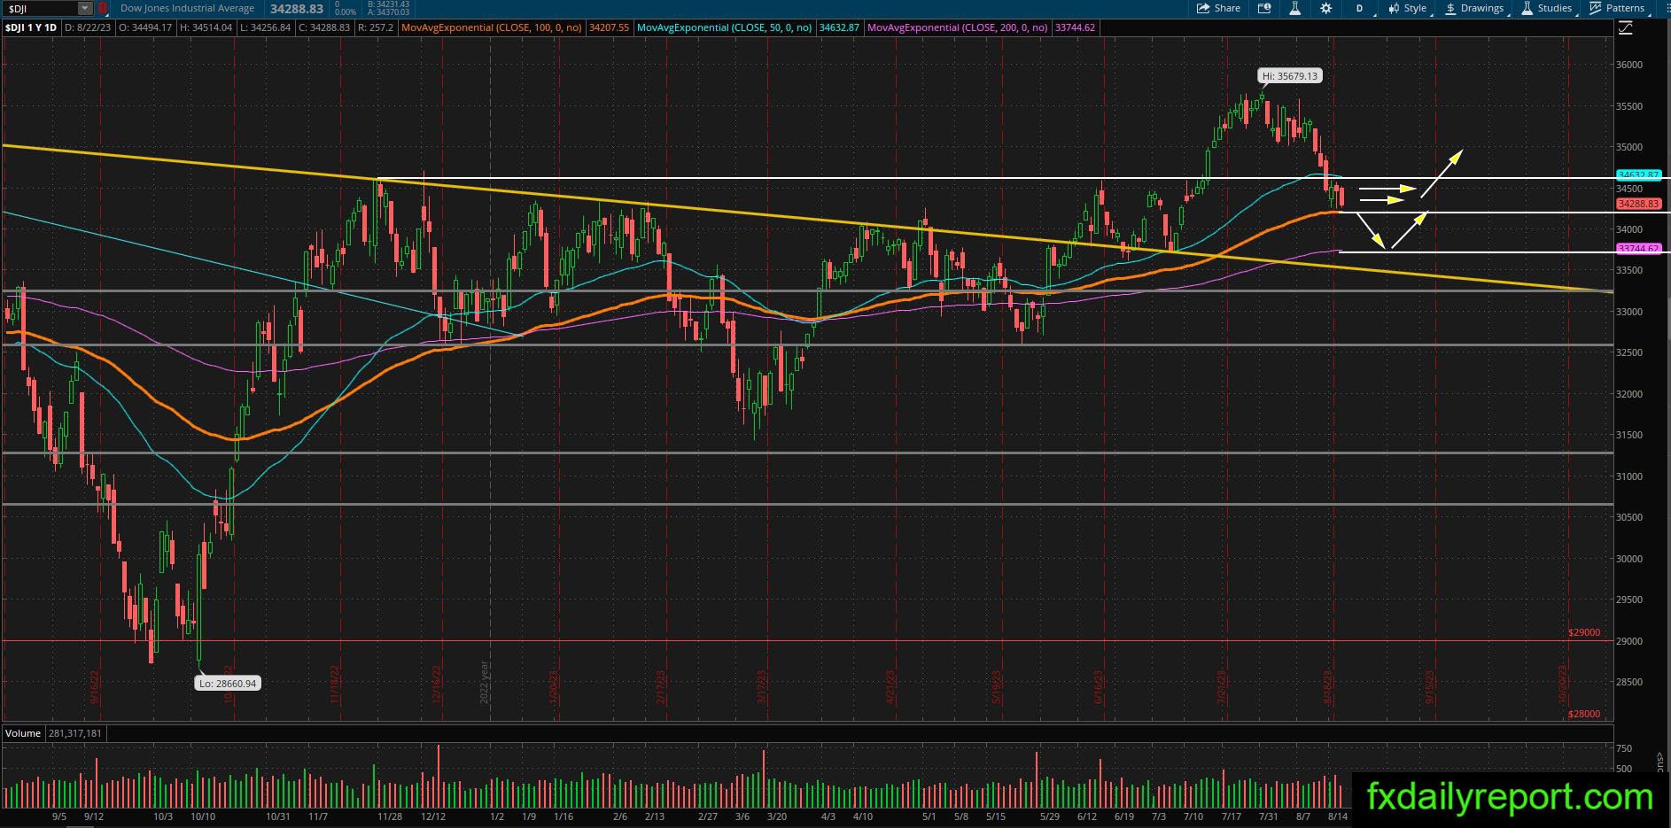Click the drawing set icon at chart top-right
The height and width of the screenshot is (828, 1671).
point(1625,28)
